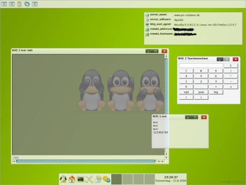
Task: Switch to the second virtual desktop in pager
Action: pyautogui.click(x=127, y=179)
